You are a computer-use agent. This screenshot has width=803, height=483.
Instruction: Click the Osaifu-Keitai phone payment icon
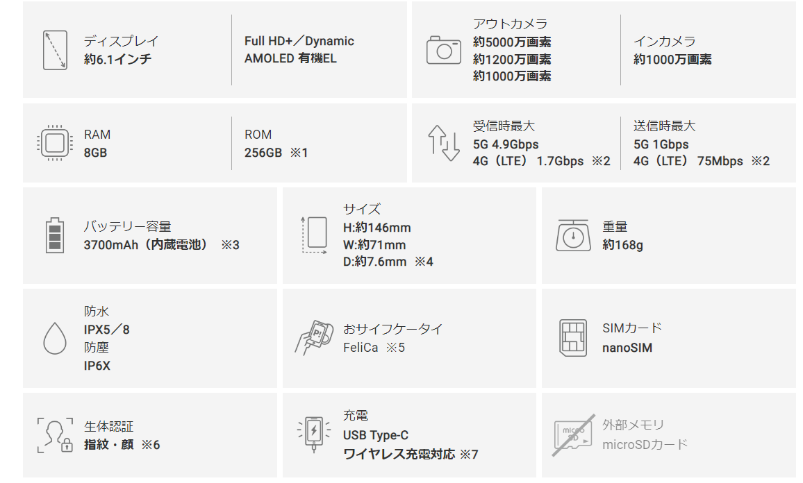click(x=315, y=338)
